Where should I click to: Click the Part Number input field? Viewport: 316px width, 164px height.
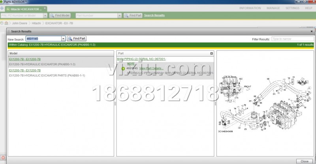[96, 15]
